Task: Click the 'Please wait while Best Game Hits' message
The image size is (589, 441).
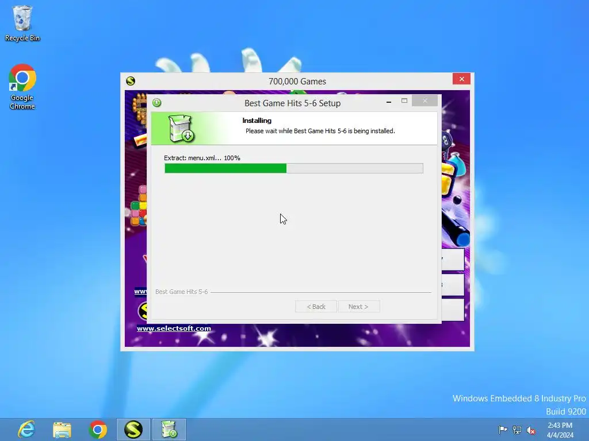Action: tap(320, 131)
